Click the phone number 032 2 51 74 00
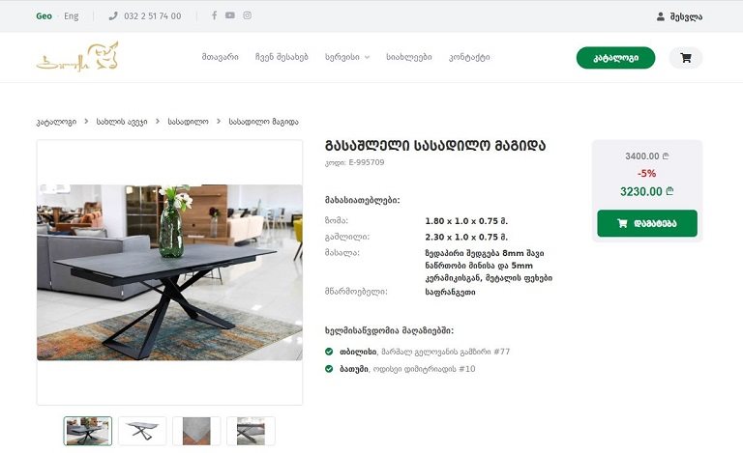The image size is (743, 453). pyautogui.click(x=152, y=16)
